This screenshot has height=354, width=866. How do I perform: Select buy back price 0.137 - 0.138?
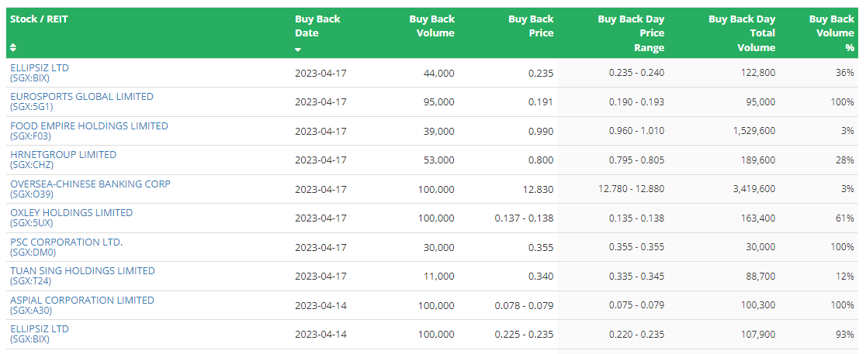tap(524, 218)
